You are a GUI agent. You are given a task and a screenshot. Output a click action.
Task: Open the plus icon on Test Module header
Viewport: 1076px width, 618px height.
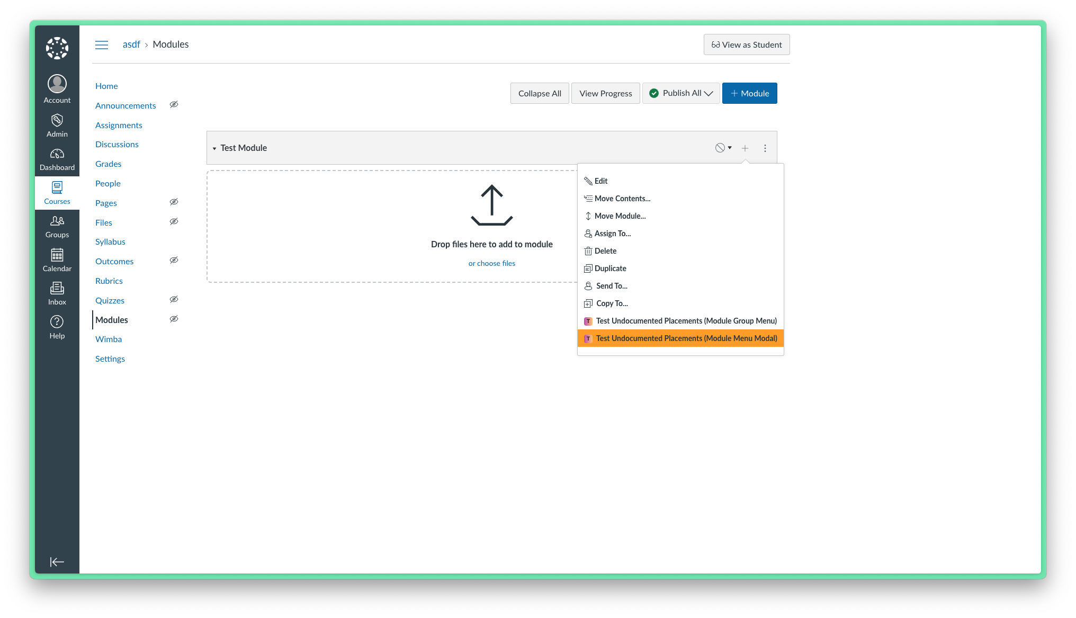[x=745, y=148]
